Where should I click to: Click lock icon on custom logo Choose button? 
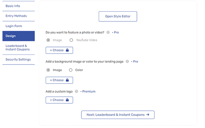(67, 100)
